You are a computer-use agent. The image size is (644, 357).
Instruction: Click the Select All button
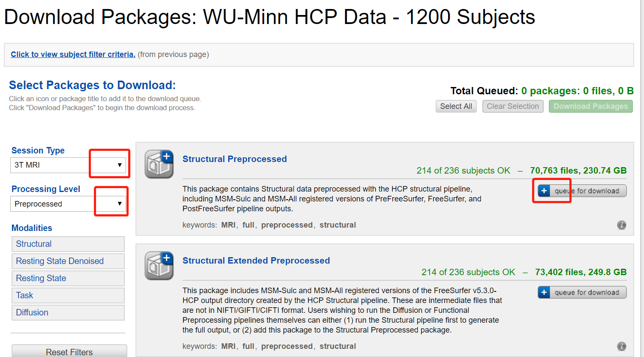pyautogui.click(x=456, y=106)
